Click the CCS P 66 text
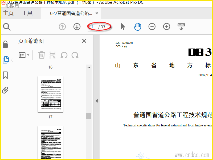Screen dimensions: 213x160 pos(121,46)
